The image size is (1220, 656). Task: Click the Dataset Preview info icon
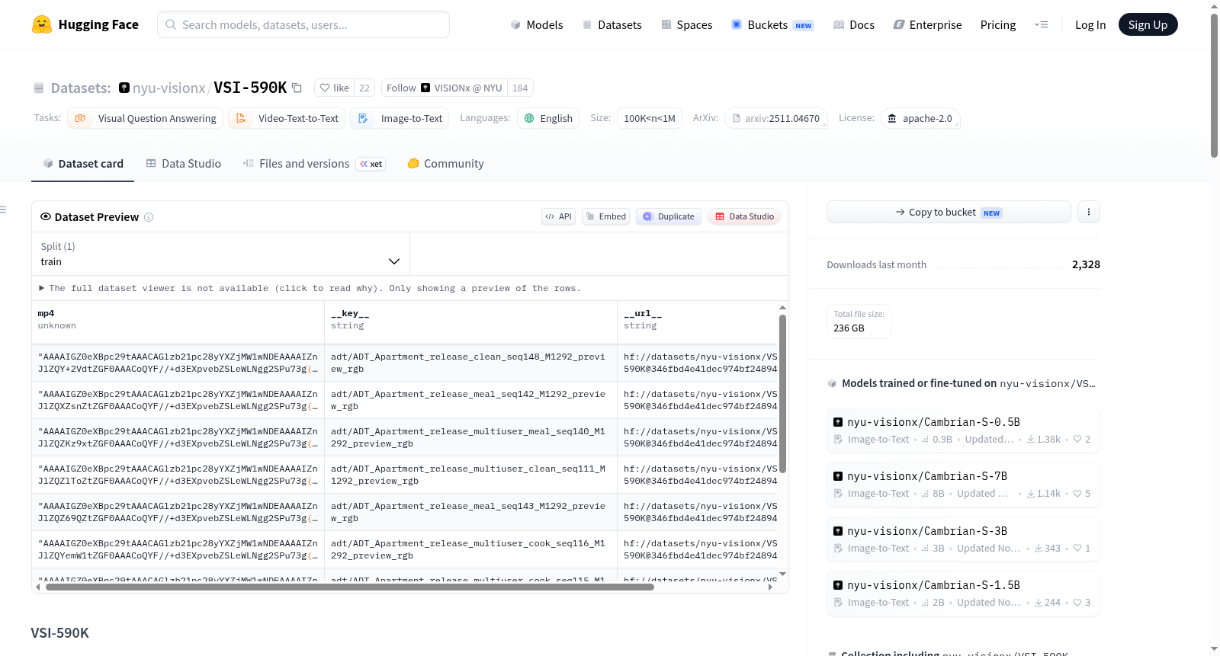point(149,217)
